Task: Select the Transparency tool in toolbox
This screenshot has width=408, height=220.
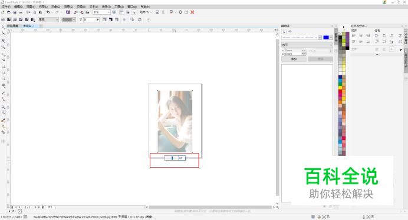Action: pos(4,113)
